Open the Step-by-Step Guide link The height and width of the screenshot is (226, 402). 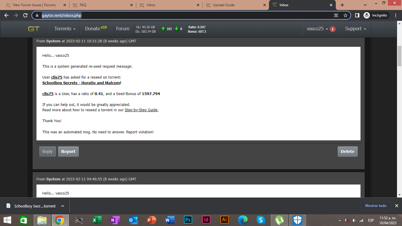pos(141,110)
